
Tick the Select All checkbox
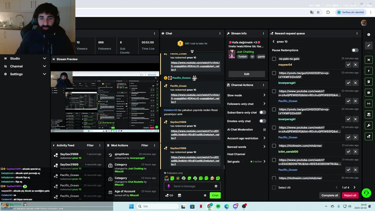click(x=274, y=188)
